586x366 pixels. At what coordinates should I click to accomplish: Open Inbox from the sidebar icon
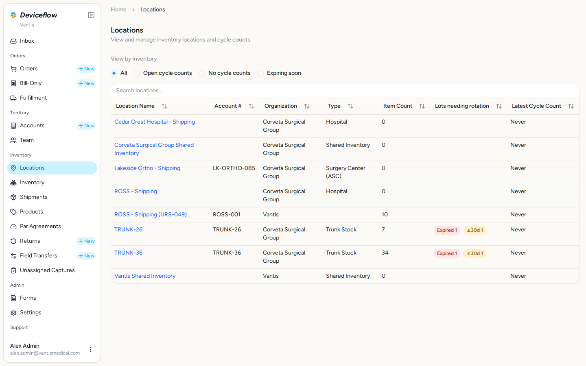(13, 41)
